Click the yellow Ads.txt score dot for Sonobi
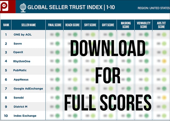Viewport: 170px width, 121px height. (164, 98)
